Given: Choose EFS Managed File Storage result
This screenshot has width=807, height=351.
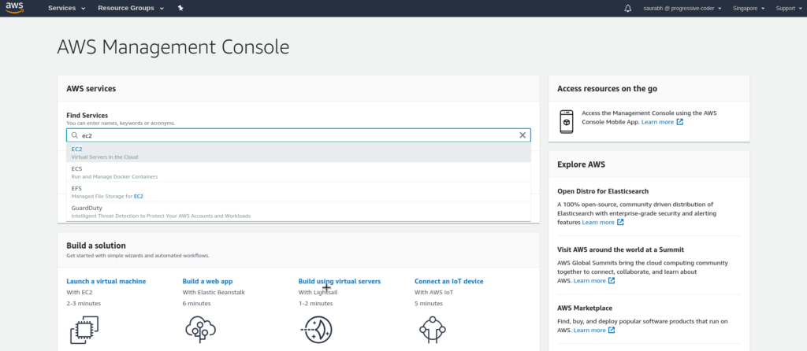Looking at the screenshot, I should (x=299, y=192).
